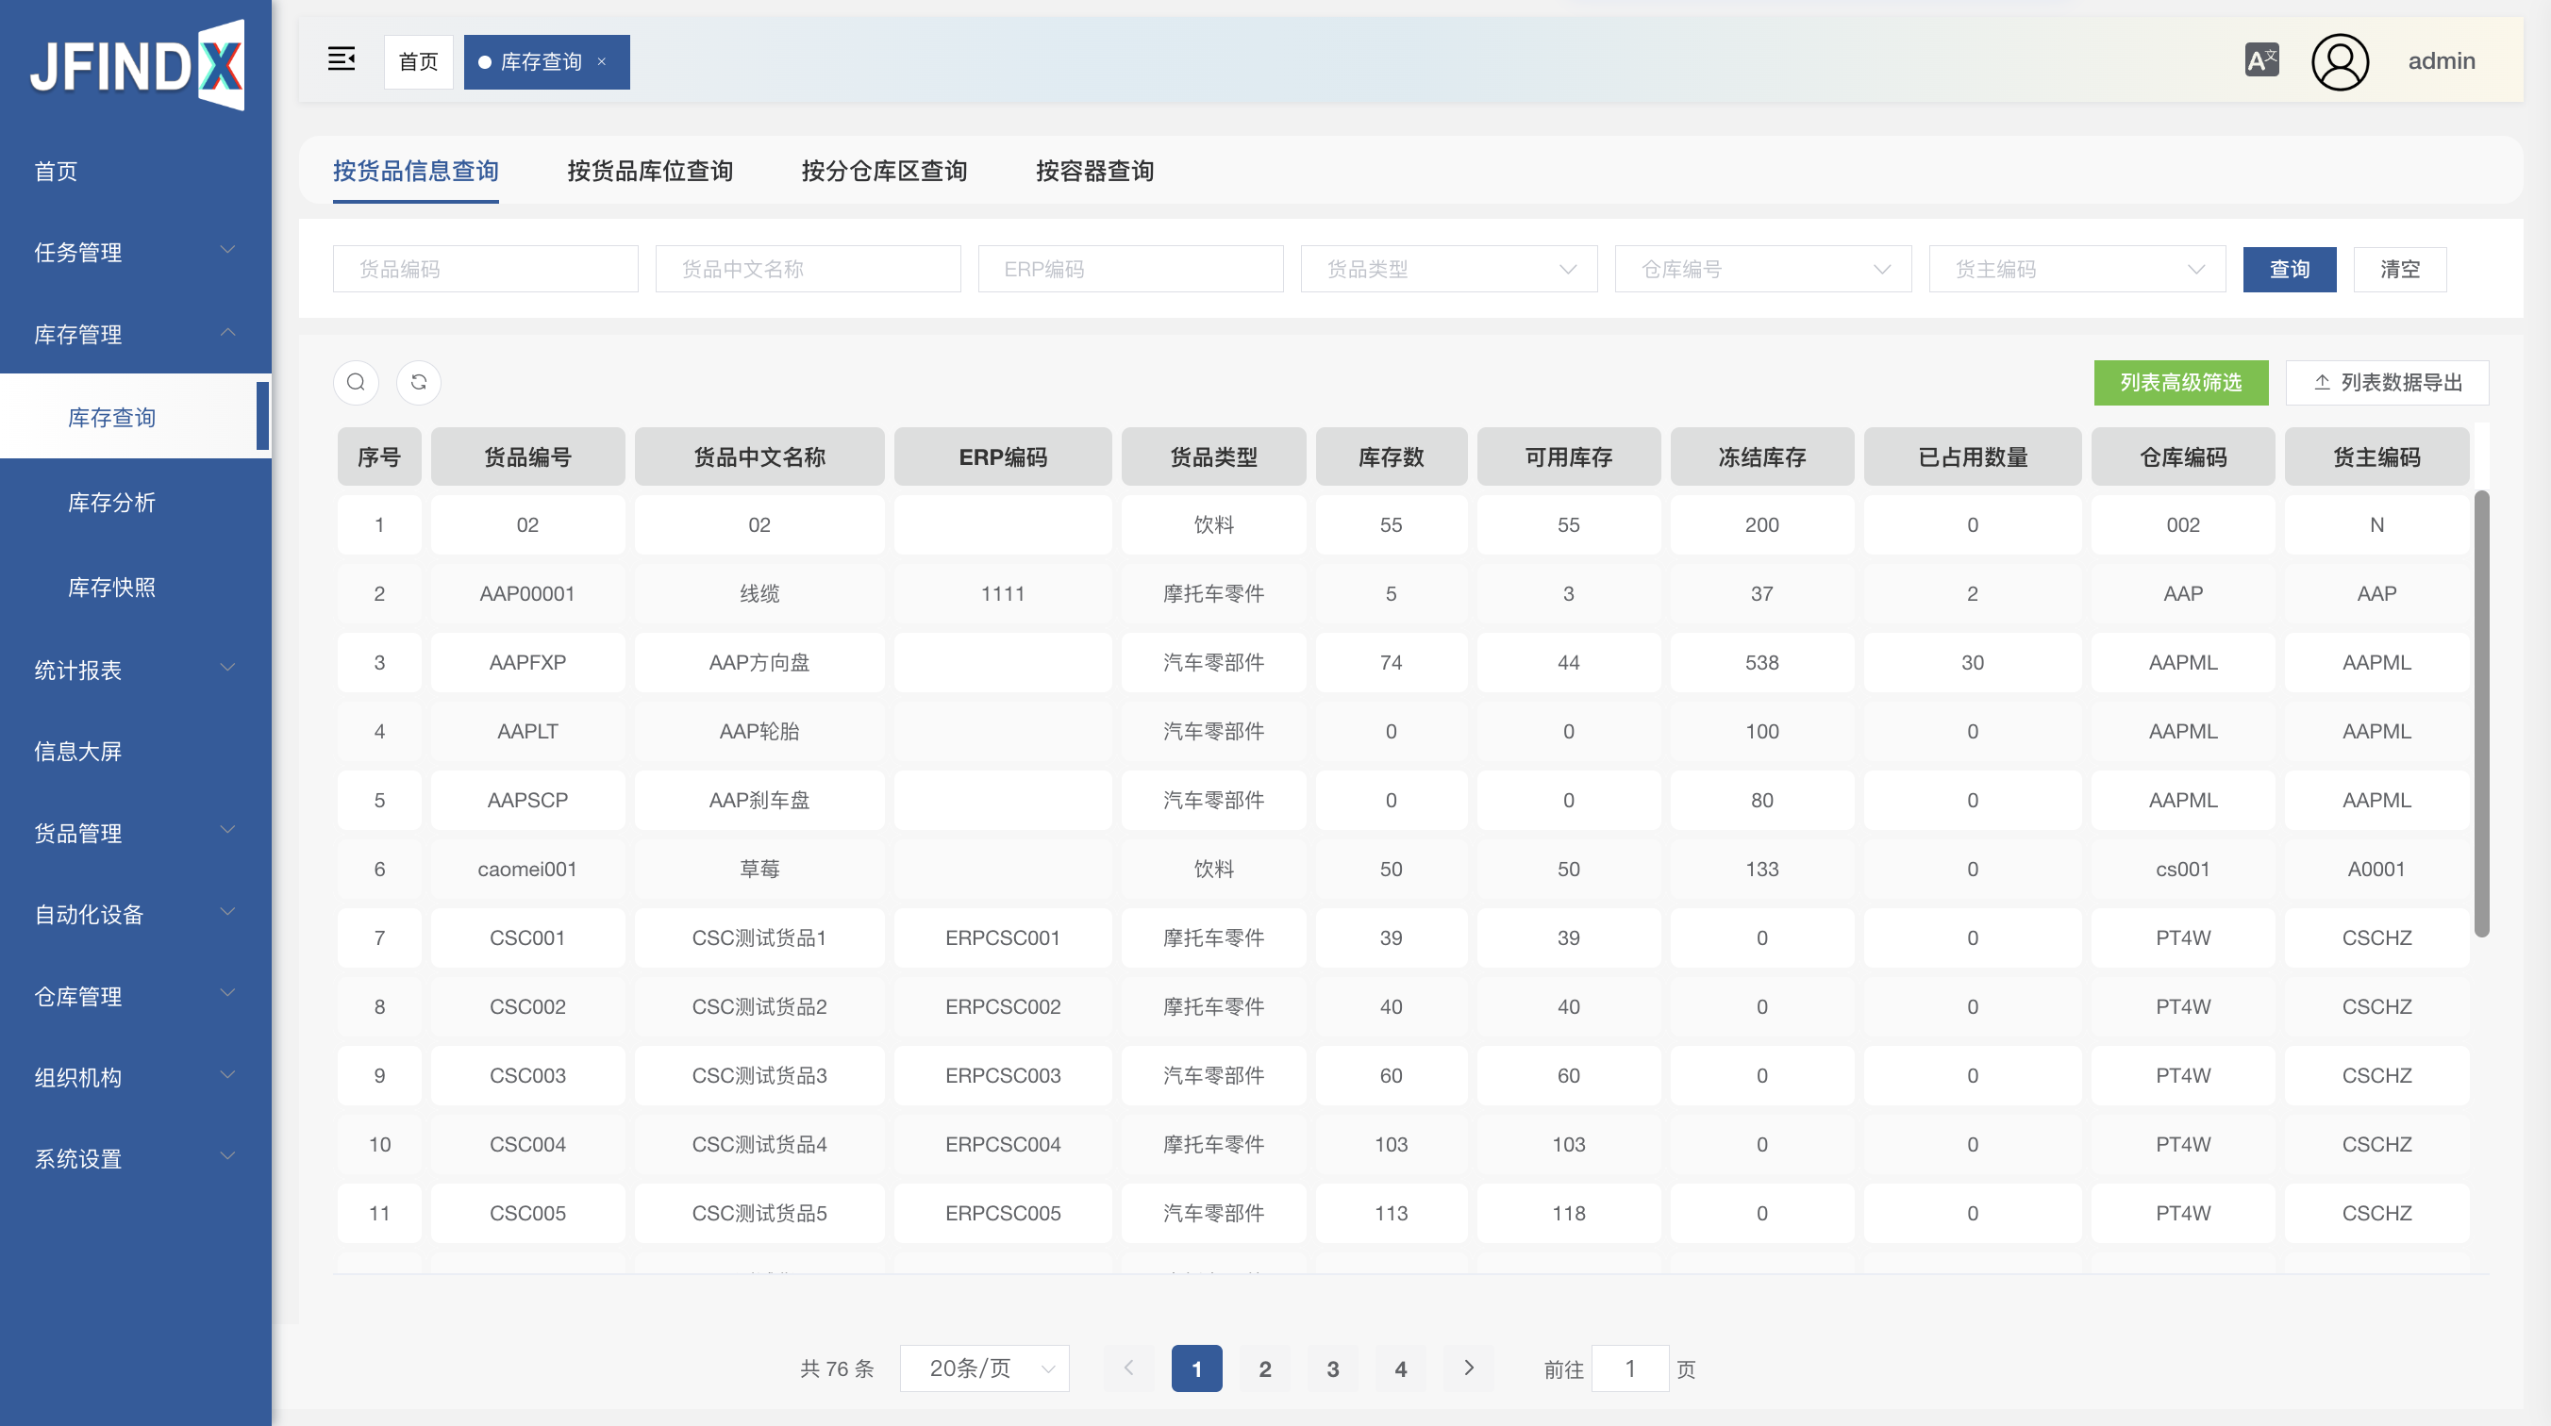Open the 货品类型 dropdown filter
This screenshot has height=1426, width=2551.
[1448, 269]
